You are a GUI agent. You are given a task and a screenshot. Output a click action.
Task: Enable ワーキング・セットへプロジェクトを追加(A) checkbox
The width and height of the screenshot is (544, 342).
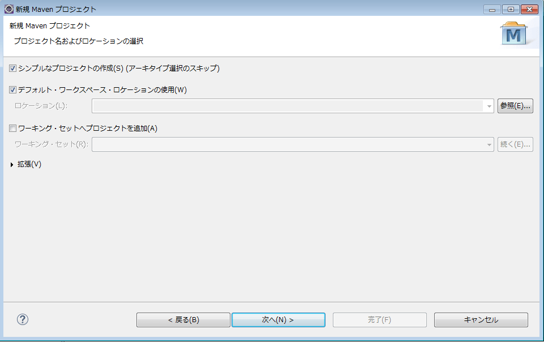13,129
